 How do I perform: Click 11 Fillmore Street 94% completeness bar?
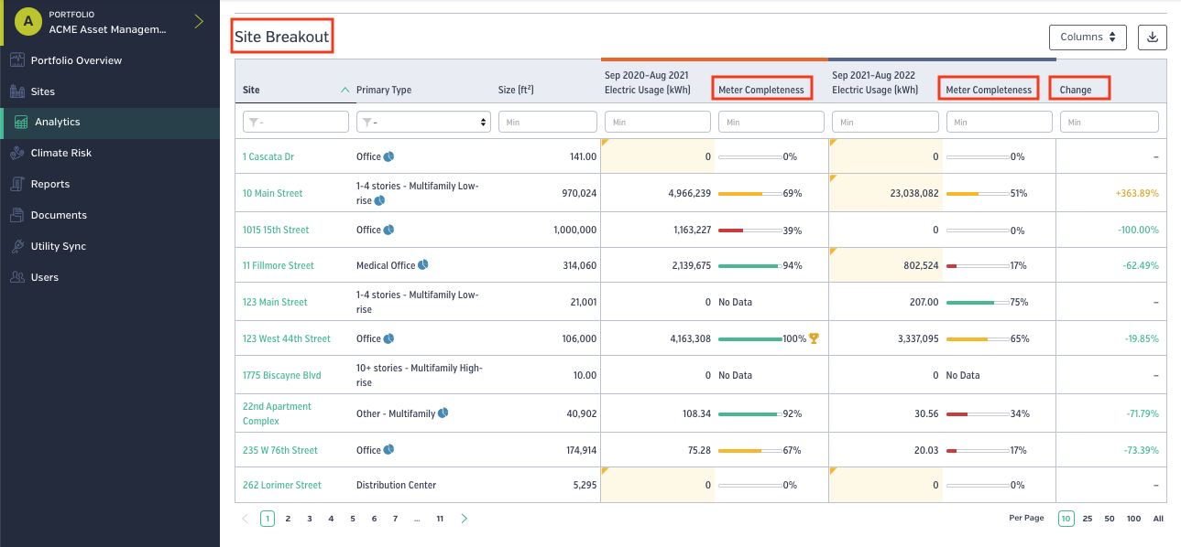click(749, 266)
